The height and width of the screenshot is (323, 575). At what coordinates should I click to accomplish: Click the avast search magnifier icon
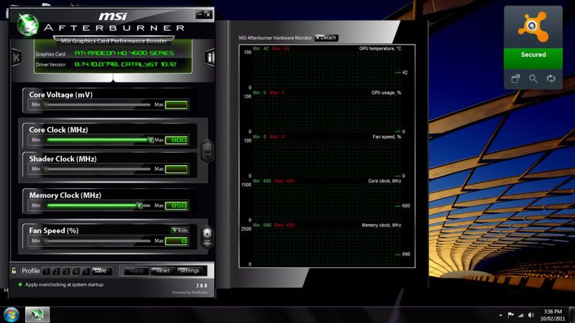[533, 78]
